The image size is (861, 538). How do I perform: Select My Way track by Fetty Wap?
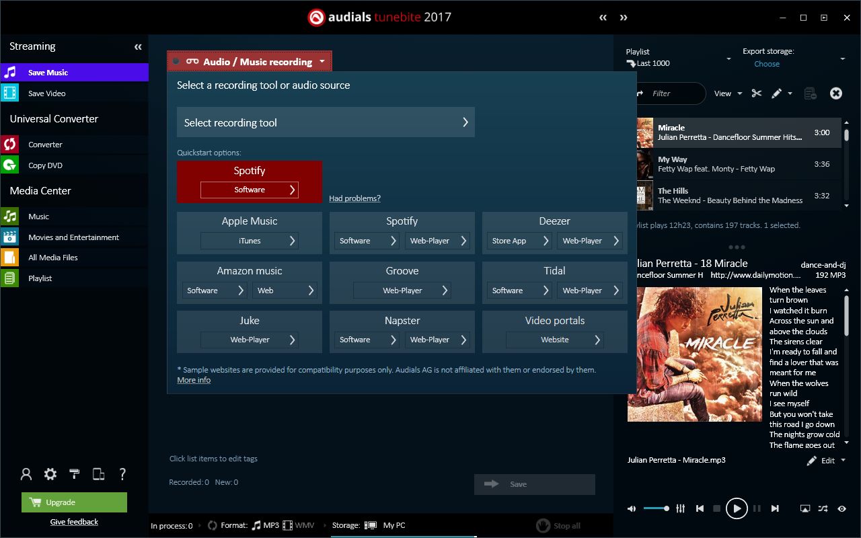739,164
